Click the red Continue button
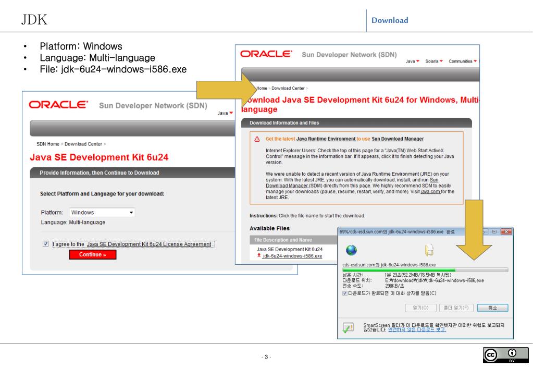The height and width of the screenshot is (369, 533). [93, 254]
